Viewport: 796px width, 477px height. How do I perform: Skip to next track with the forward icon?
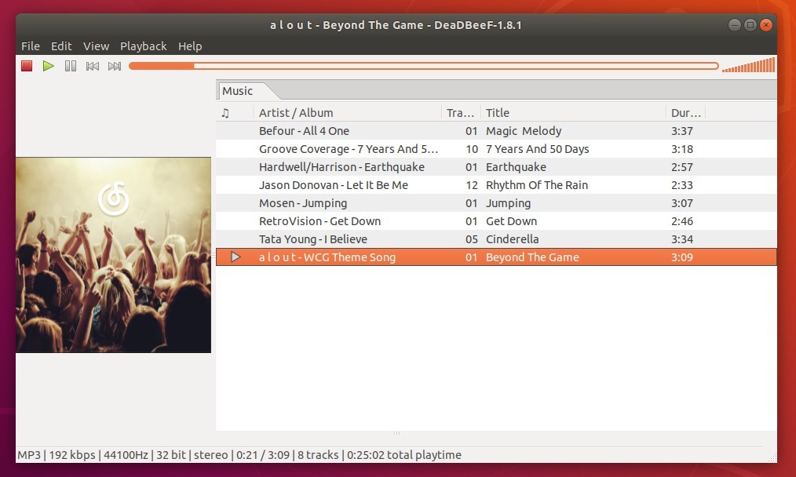[x=114, y=66]
